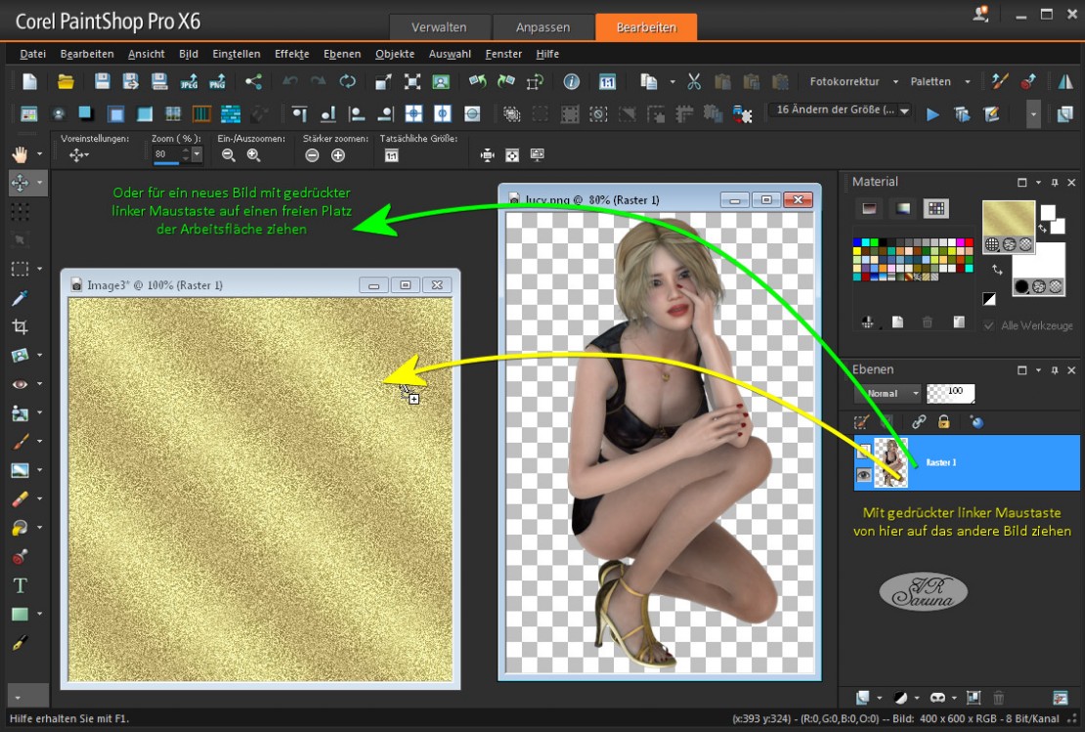Create a new image with toolbar icon
This screenshot has width=1085, height=732.
point(29,82)
